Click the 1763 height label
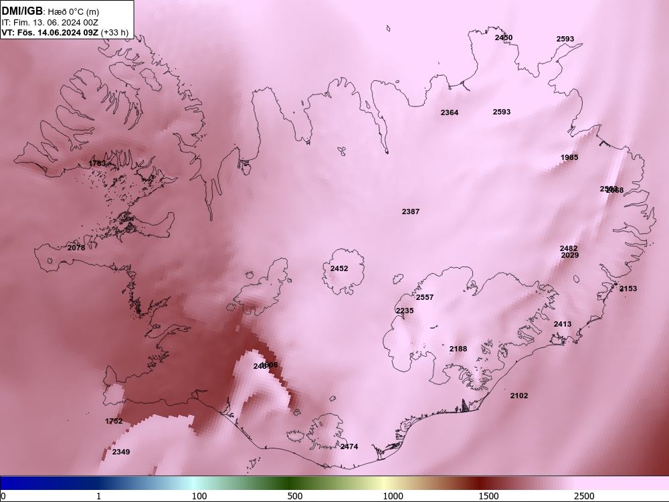 [97, 163]
